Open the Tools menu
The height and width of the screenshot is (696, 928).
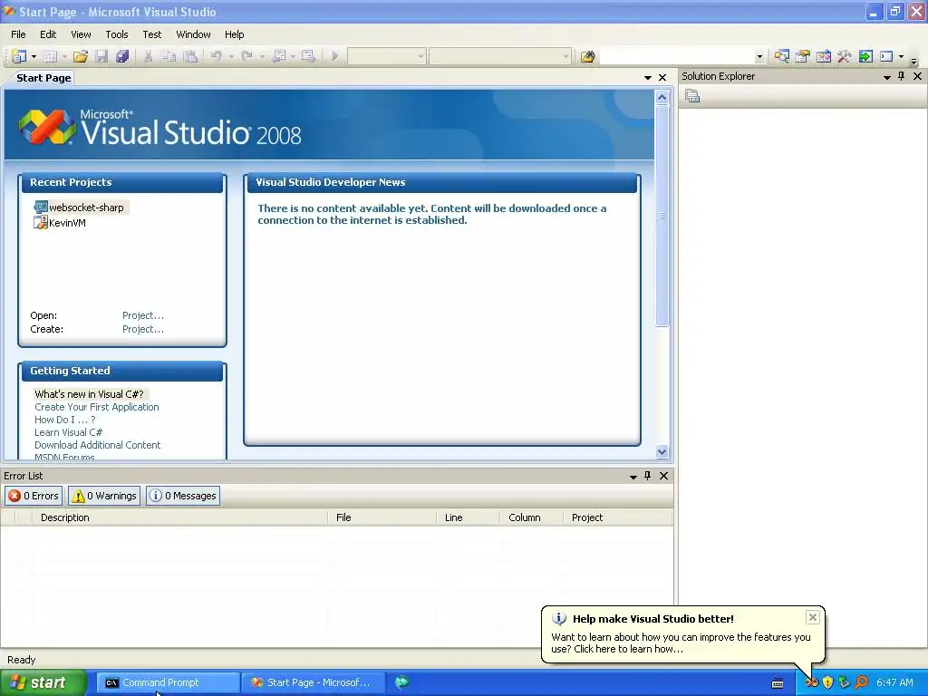point(117,34)
